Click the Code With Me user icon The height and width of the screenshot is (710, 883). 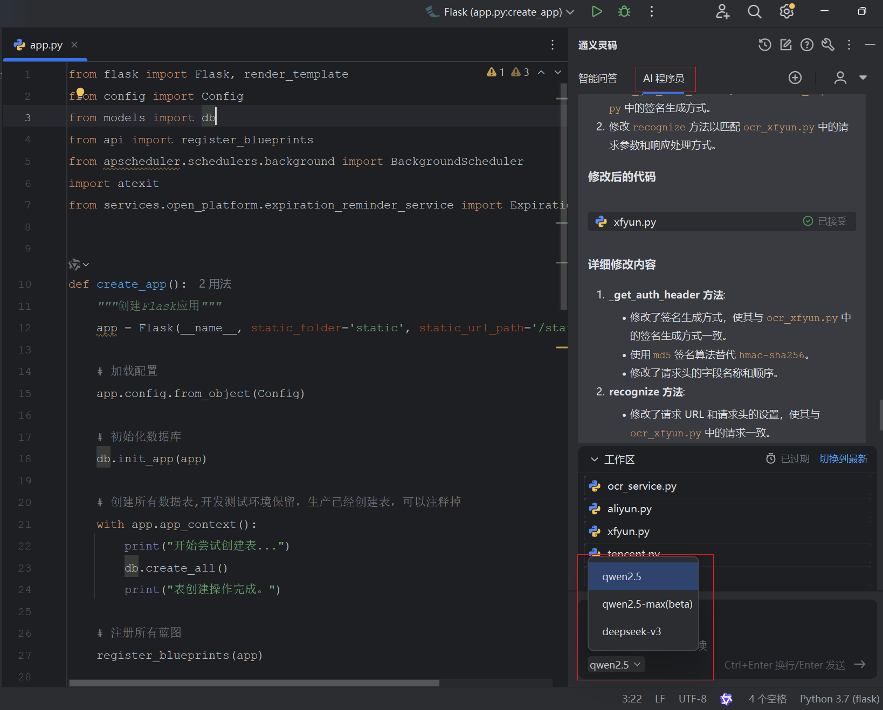click(722, 11)
